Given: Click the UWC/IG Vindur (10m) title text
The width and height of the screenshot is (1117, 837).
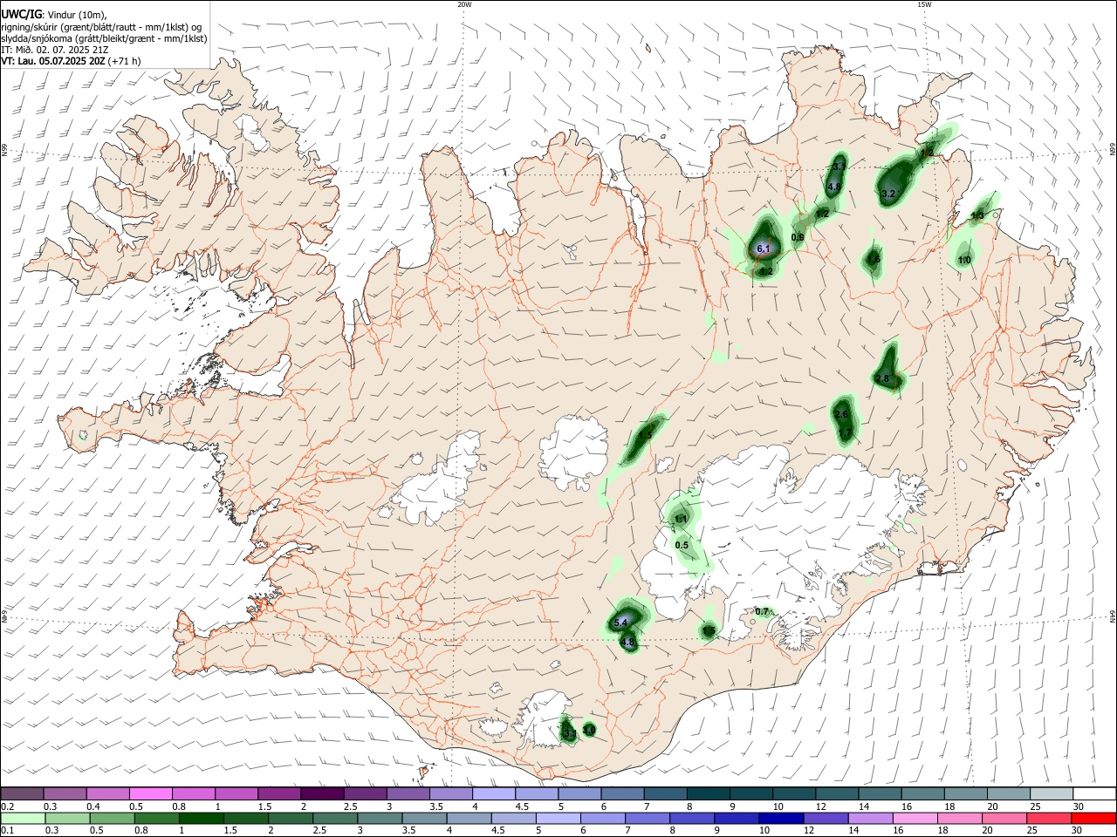Looking at the screenshot, I should click(x=54, y=14).
